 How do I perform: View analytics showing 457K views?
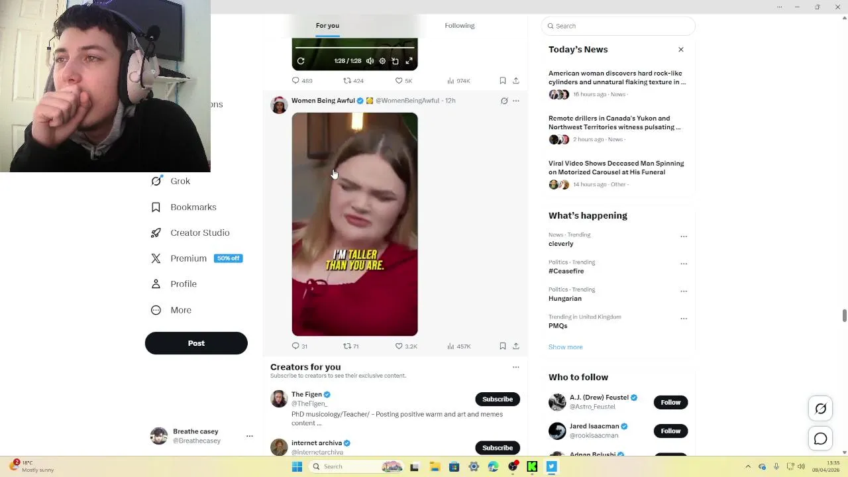458,346
